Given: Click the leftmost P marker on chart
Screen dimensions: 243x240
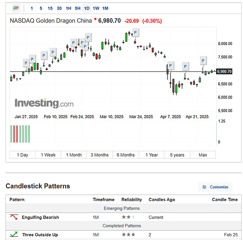Looking at the screenshot, I should click(x=26, y=63).
